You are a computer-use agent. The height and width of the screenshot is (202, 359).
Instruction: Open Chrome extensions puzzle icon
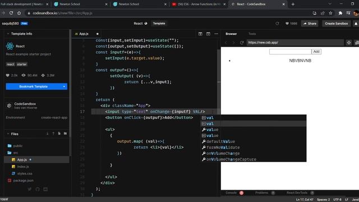point(340,13)
